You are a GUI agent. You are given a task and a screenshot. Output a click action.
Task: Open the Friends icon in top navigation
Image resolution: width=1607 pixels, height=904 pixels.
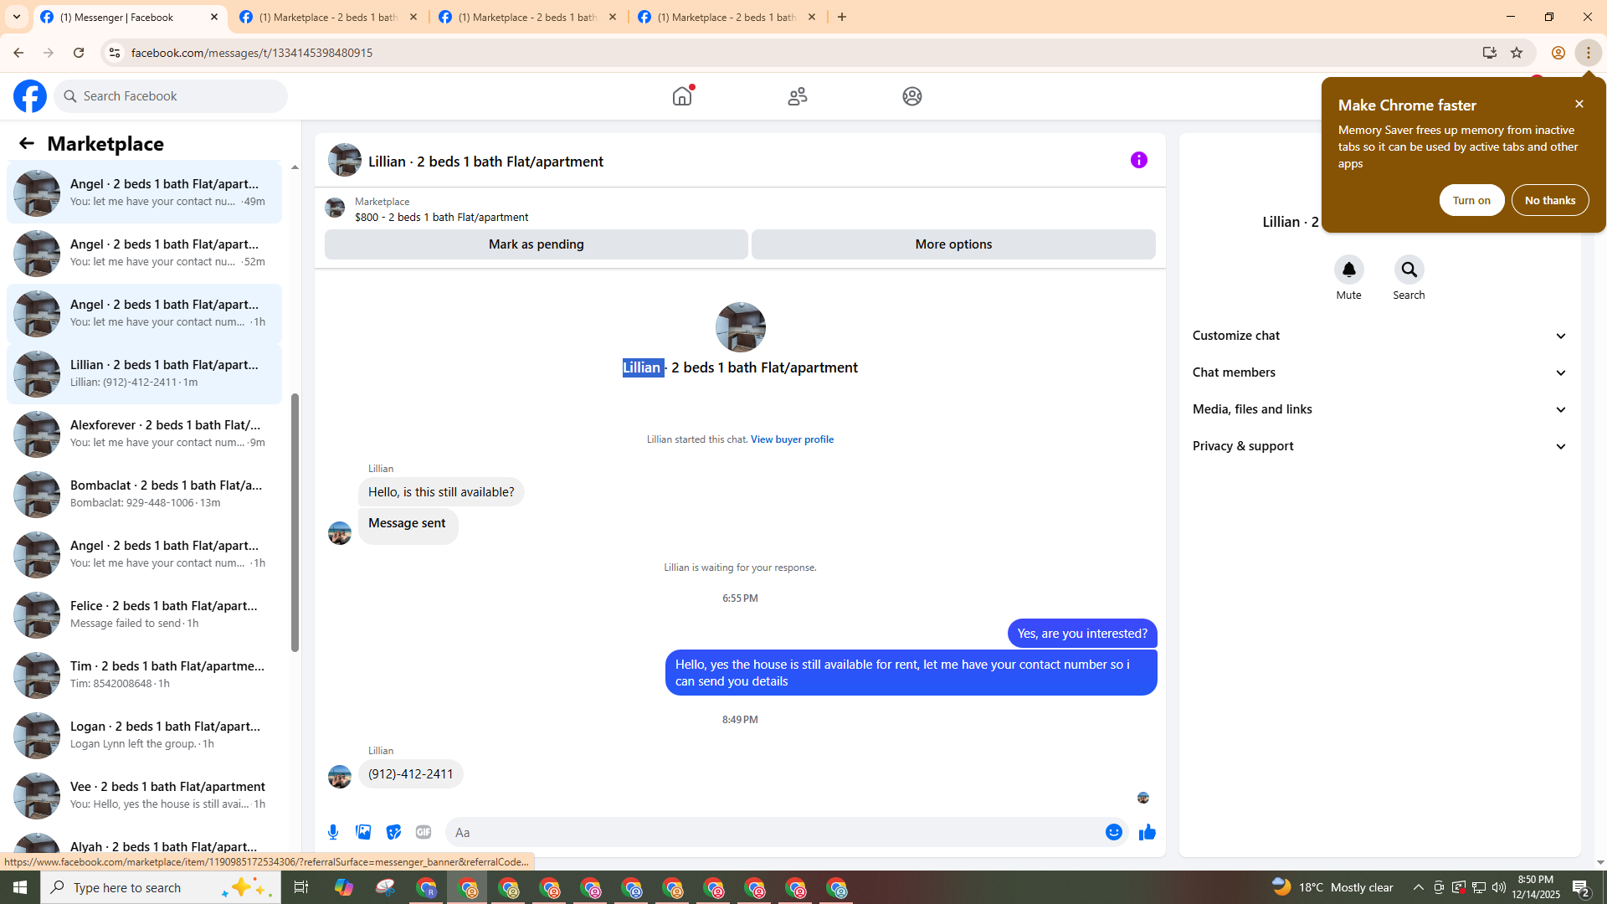(798, 96)
